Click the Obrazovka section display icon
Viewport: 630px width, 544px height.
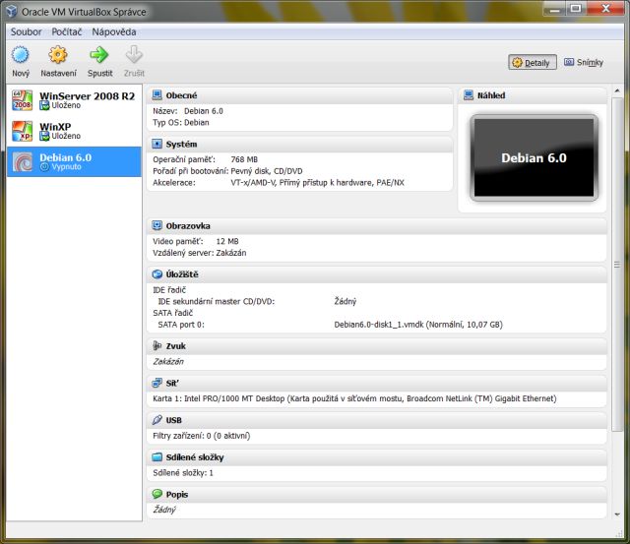click(x=157, y=225)
